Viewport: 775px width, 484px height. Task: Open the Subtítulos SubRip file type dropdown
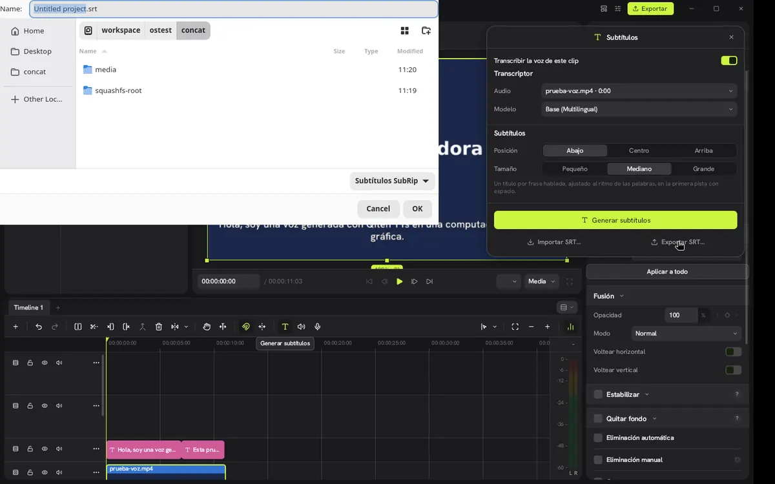(392, 181)
